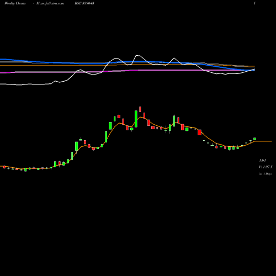Click the "Weekly Charts" title text
This screenshot has width=276, height=276.
pos(15,3)
